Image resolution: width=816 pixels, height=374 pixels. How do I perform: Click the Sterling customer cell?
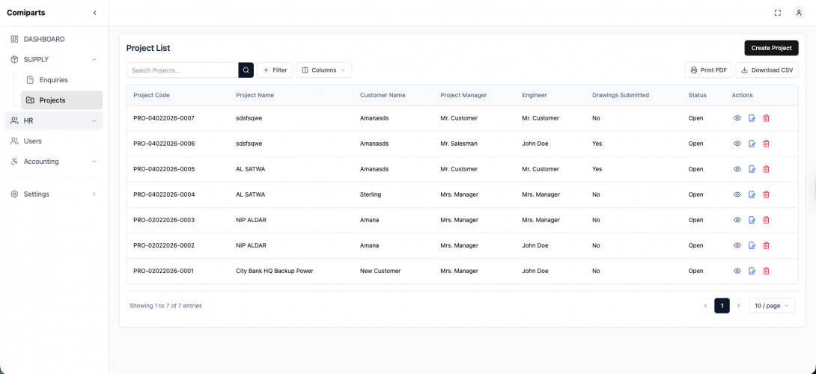371,194
